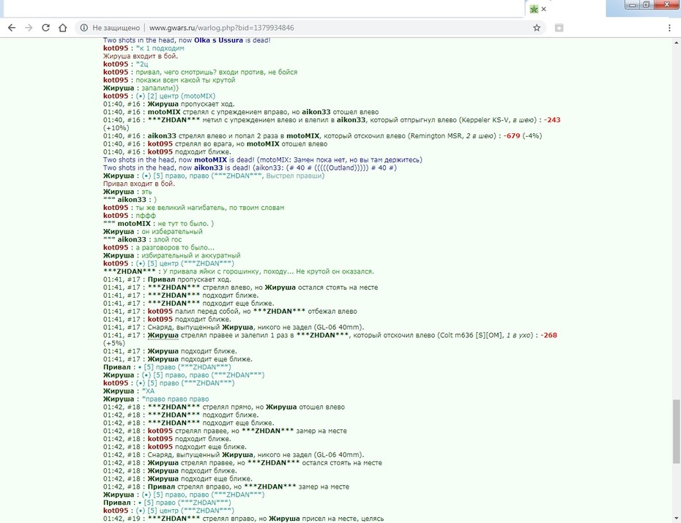Click the '*к 1 подходим' chat message

(x=160, y=48)
